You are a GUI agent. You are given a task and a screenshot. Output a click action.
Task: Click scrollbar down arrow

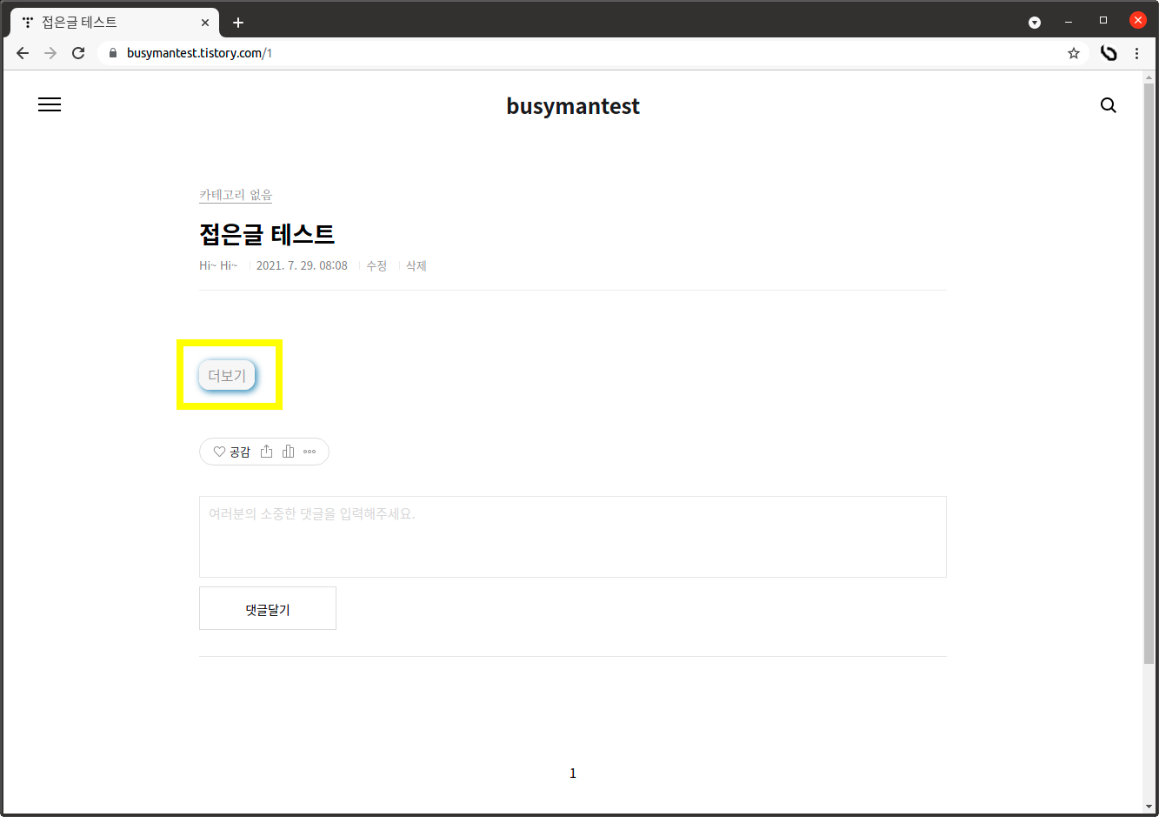click(1149, 807)
